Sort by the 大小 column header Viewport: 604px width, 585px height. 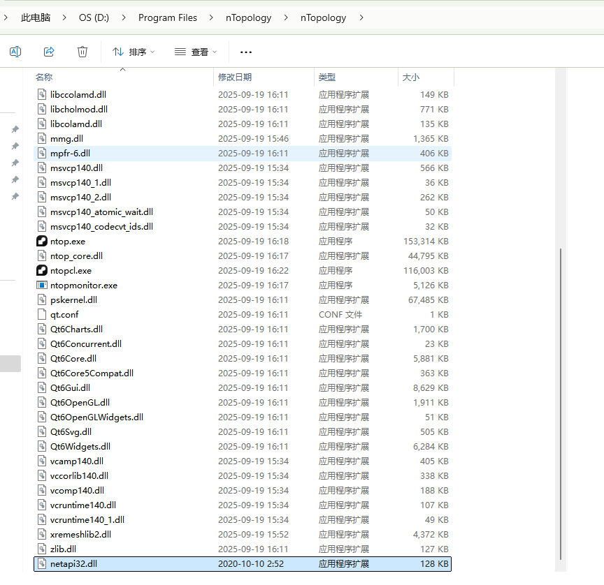(x=410, y=77)
